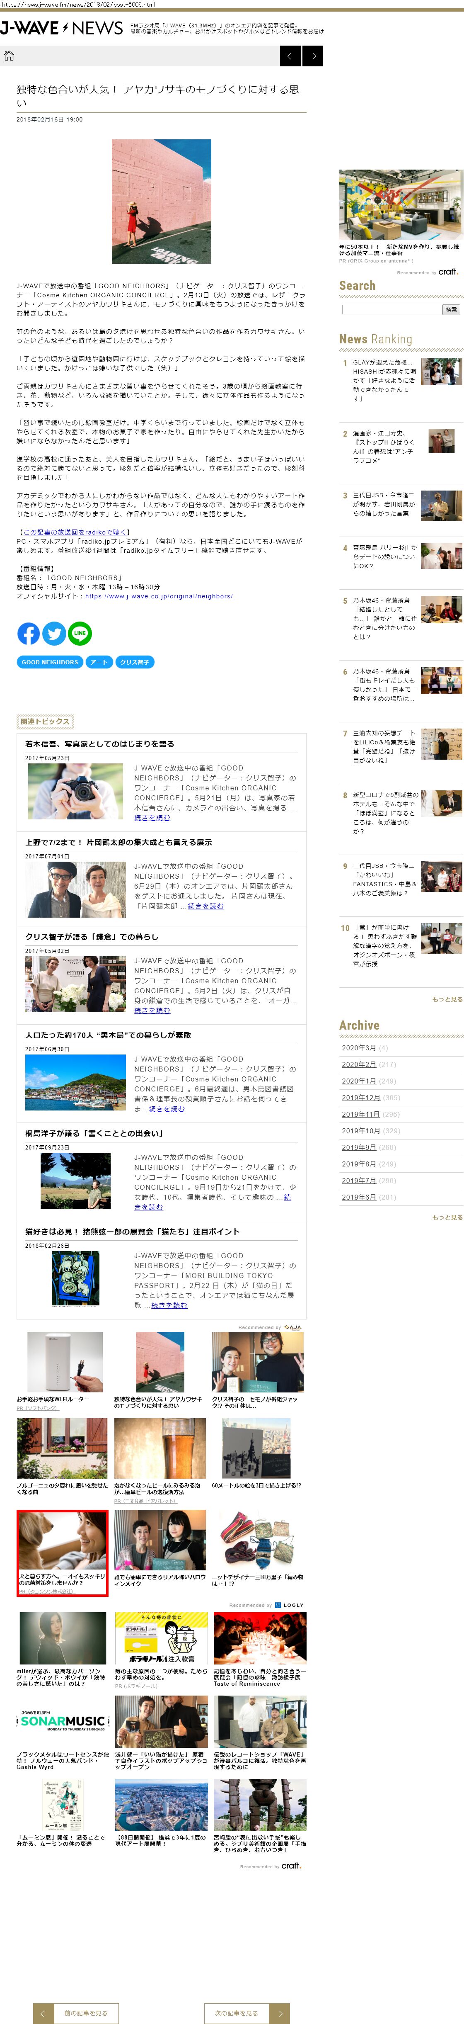This screenshot has width=464, height=2024.
Task: Select the アート tag
Action: point(99,662)
